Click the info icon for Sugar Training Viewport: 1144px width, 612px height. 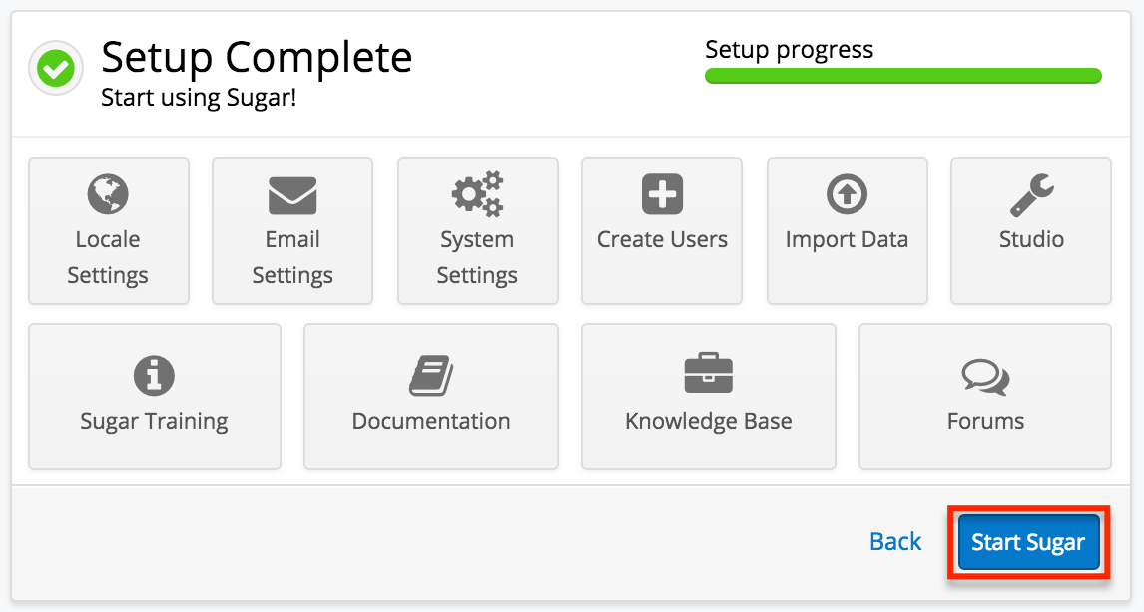(x=154, y=375)
